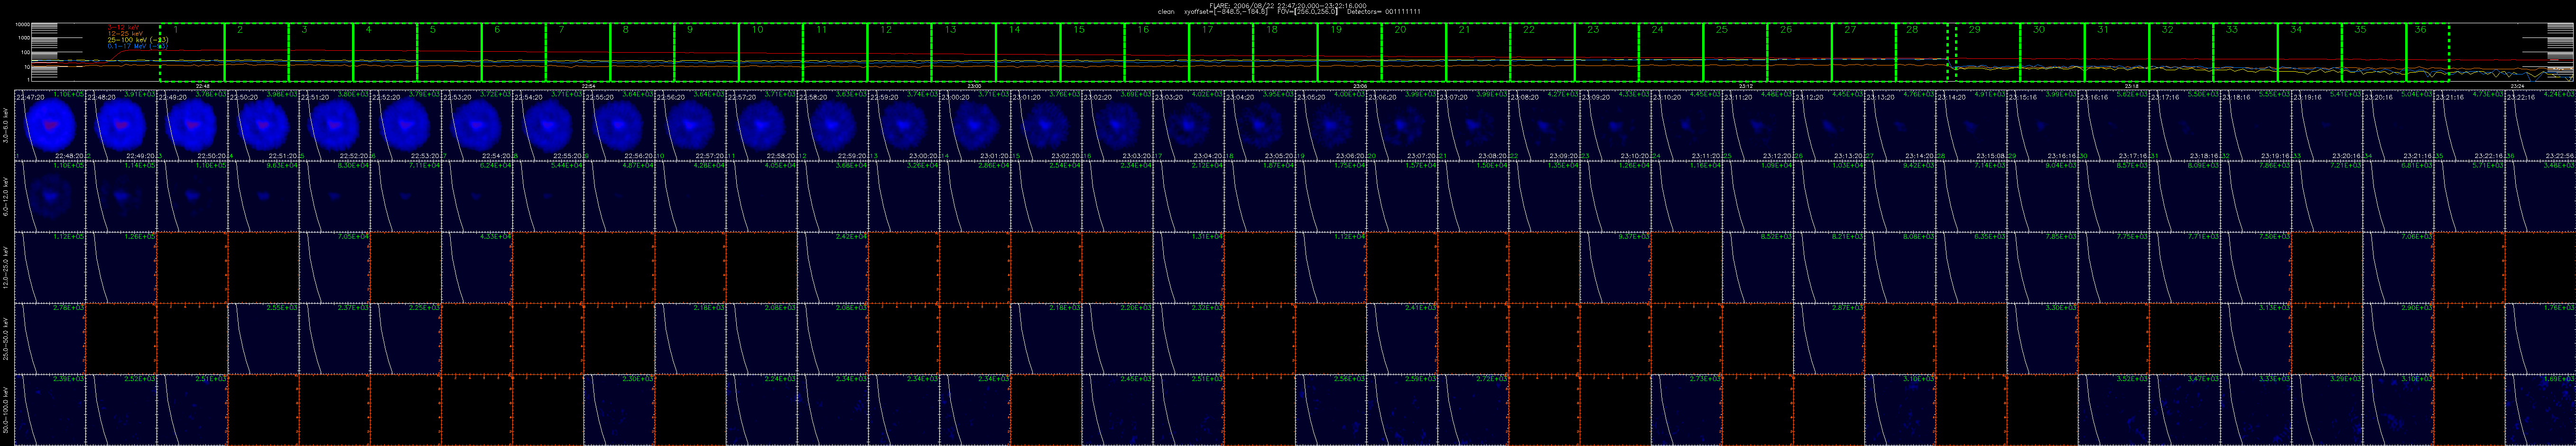Image resolution: width=2576 pixels, height=446 pixels.
Task: Select time interval 1 on the lightcurve
Action: pos(192,53)
